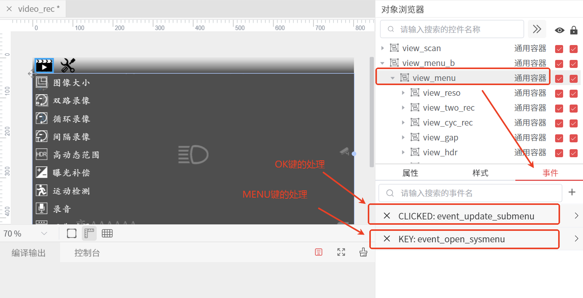Uncheck the lock checkbox for view_menu_b

[573, 63]
